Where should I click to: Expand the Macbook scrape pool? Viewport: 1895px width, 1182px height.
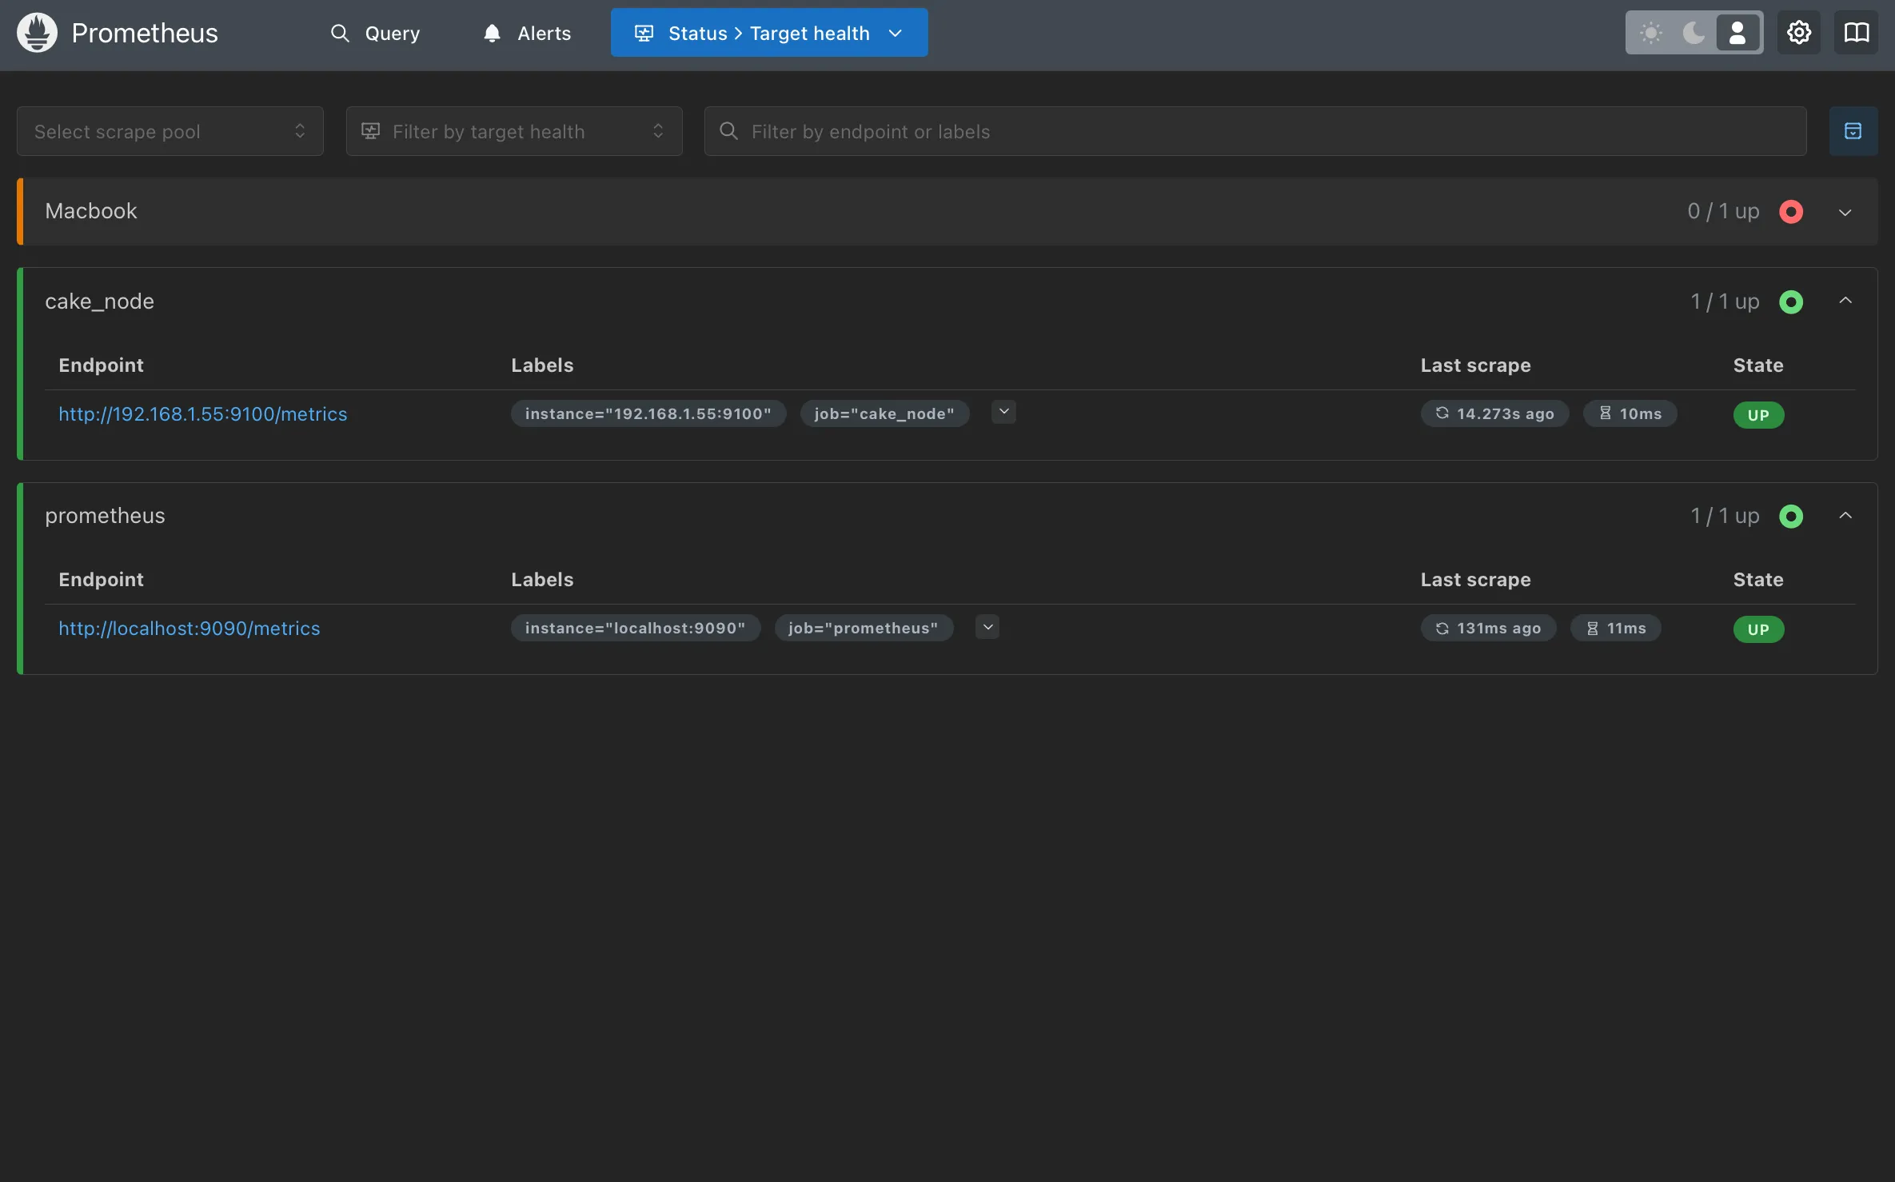point(1845,213)
